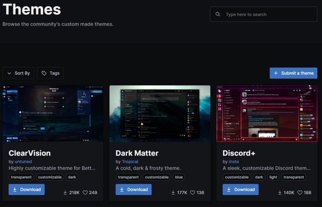Expand the Tags filter dropdown
322x207 pixels.
[x=50, y=73]
